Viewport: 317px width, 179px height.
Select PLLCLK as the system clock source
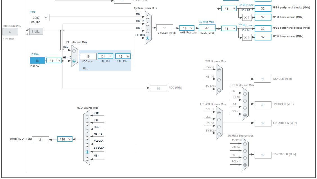pyautogui.click(x=148, y=38)
